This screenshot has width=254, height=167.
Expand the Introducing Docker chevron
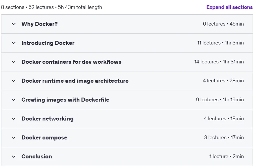[x=14, y=43]
